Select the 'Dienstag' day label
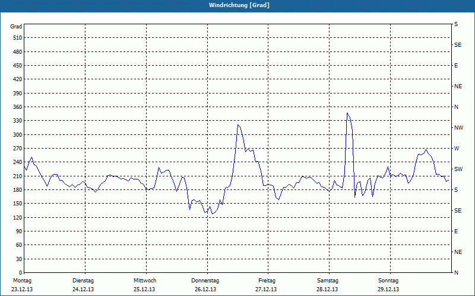475x296 pixels. (83, 281)
